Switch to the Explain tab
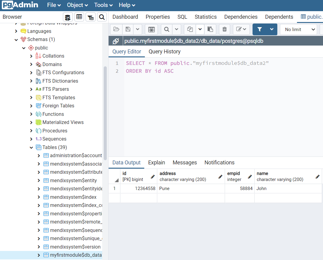The height and width of the screenshot is (260, 323). pos(157,163)
